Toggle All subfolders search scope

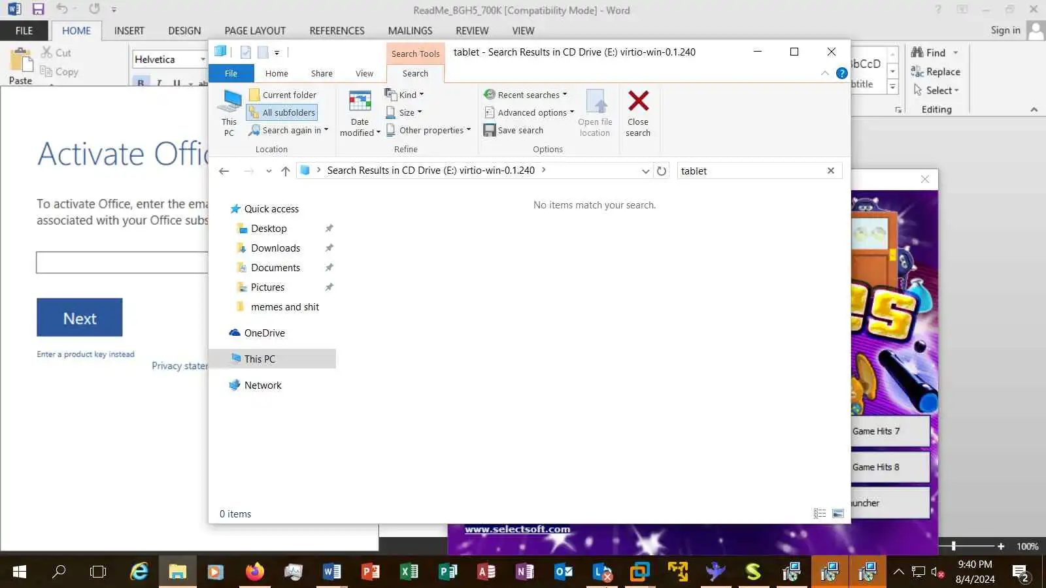click(282, 112)
